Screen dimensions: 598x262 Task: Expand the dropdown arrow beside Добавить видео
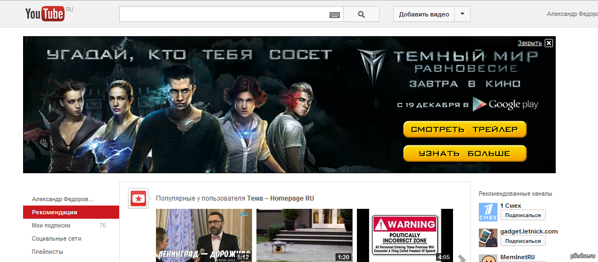463,14
